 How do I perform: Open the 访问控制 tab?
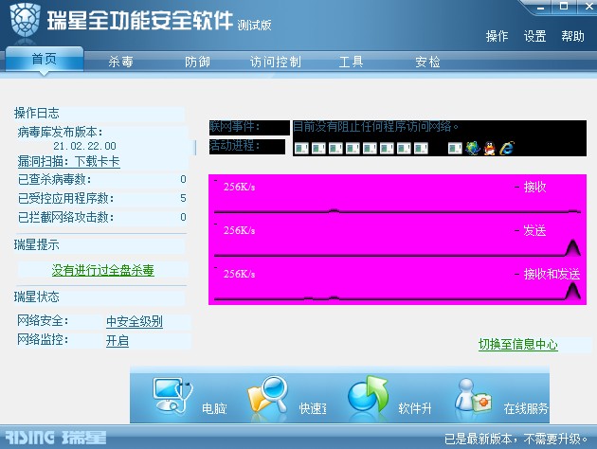pos(276,62)
